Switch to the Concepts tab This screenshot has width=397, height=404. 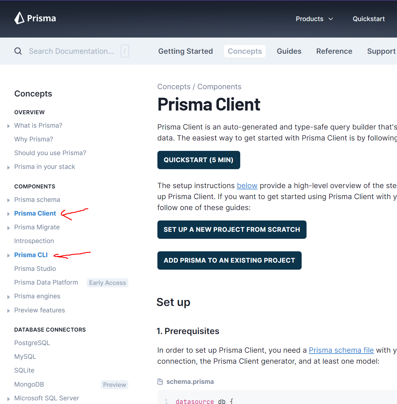coord(244,51)
